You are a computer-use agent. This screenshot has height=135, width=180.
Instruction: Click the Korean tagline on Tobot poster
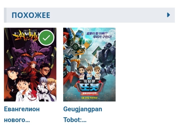pyautogui.click(x=99, y=35)
